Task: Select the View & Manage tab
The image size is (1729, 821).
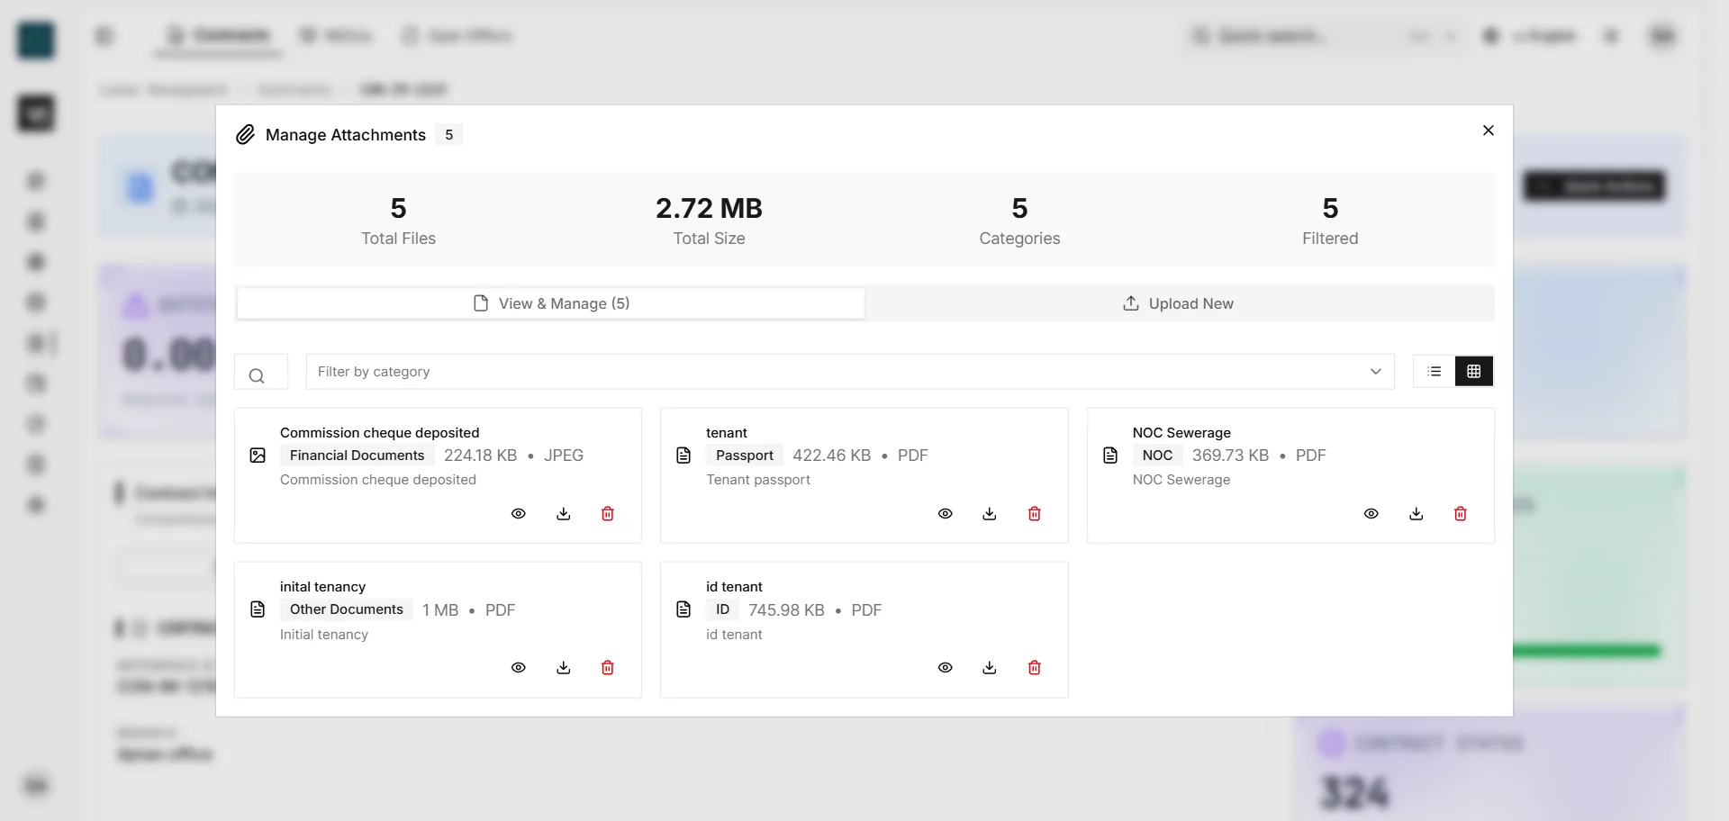Action: [550, 303]
